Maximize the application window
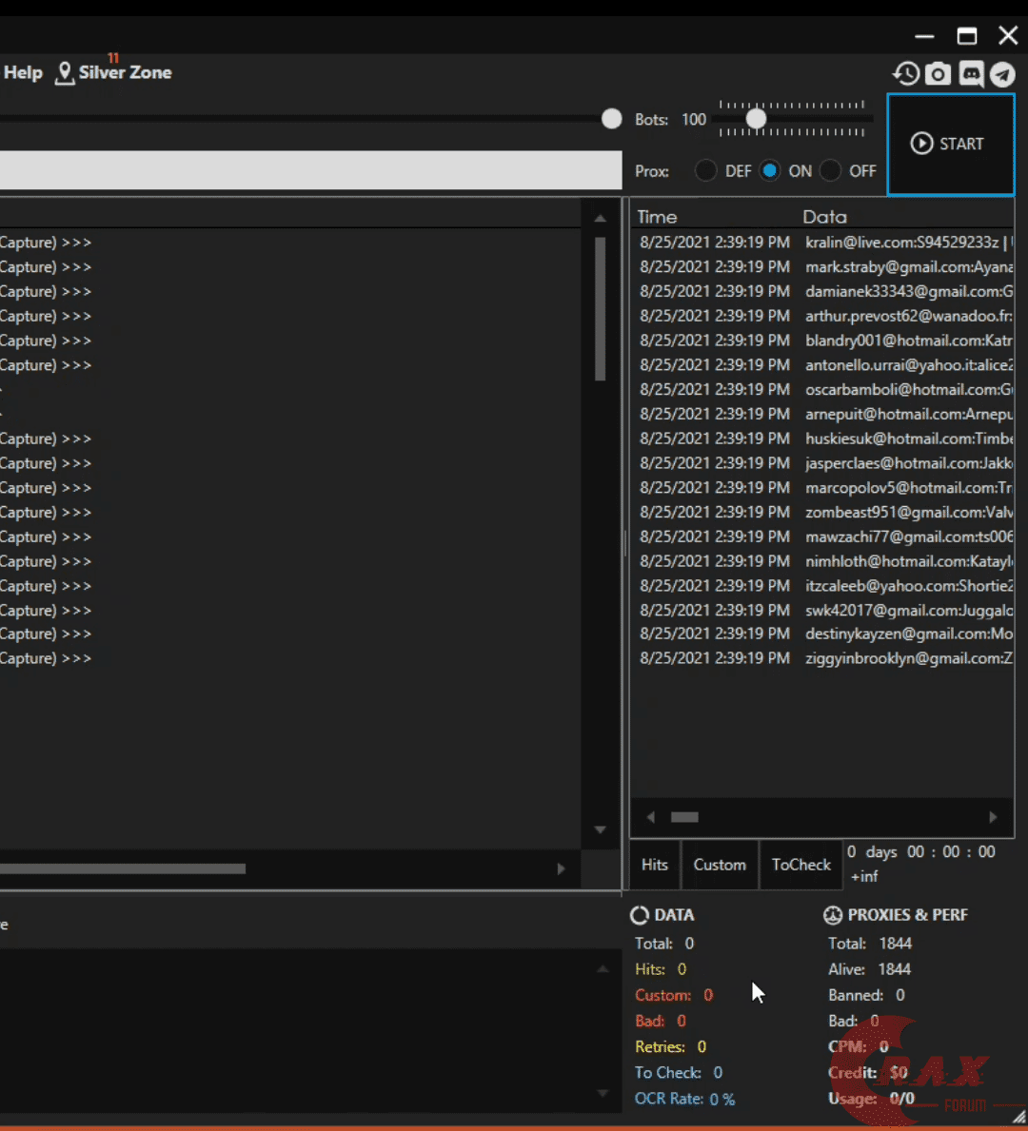This screenshot has height=1131, width=1028. [967, 36]
